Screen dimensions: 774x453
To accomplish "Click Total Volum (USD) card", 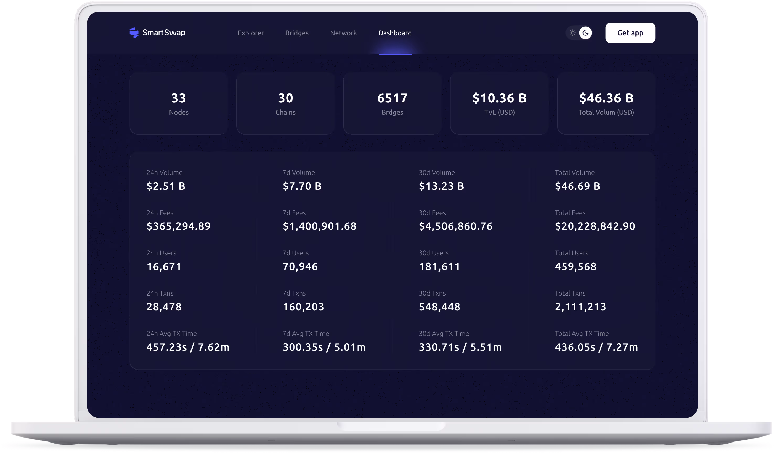I will [x=606, y=104].
